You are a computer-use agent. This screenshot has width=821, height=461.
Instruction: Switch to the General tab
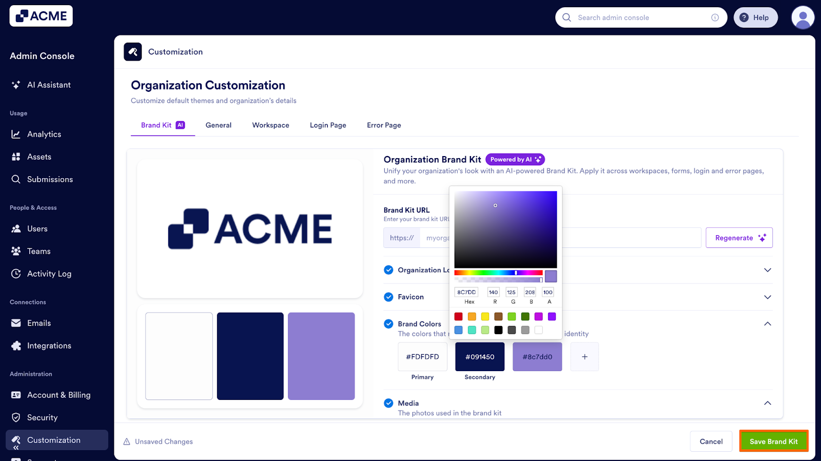pos(219,125)
